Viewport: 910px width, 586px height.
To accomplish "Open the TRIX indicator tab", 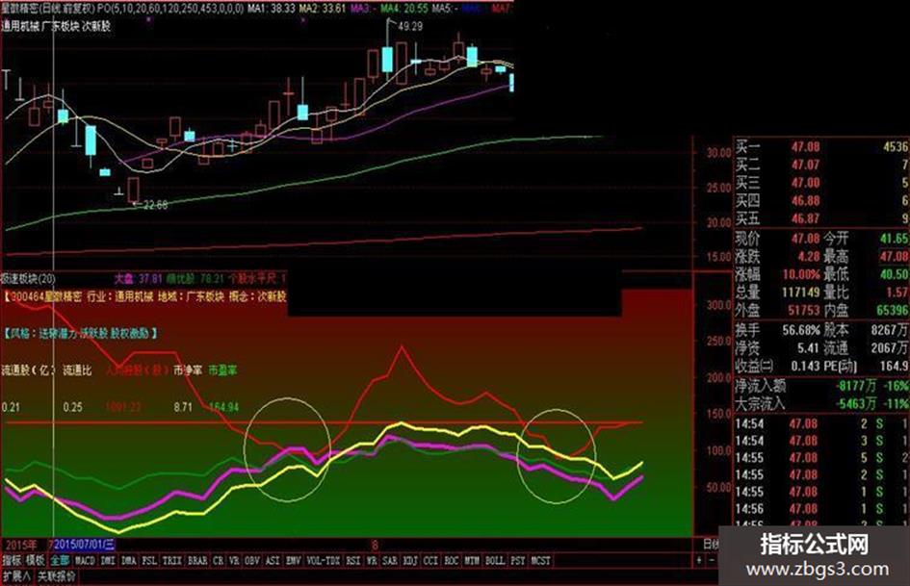I will tap(172, 560).
